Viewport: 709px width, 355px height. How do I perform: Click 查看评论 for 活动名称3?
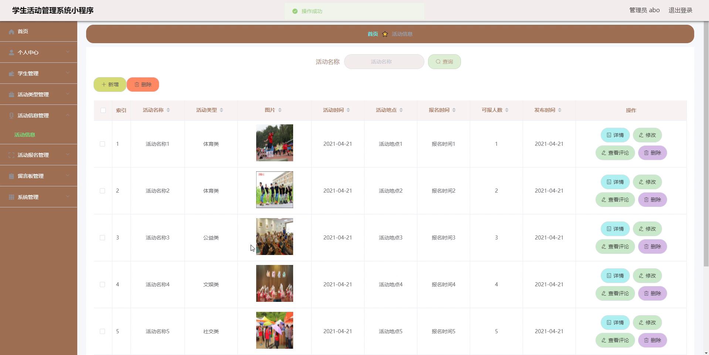(615, 247)
